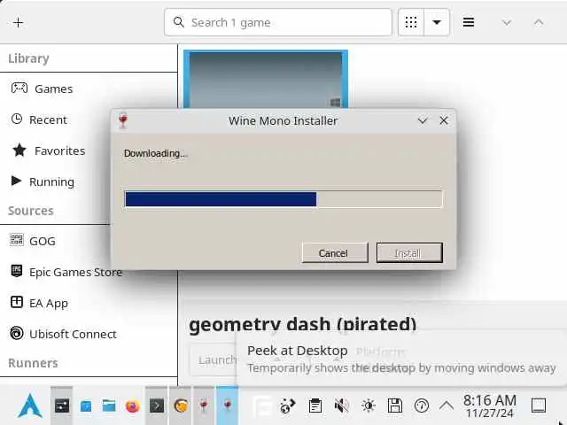Click the Epic Games Store logo icon
This screenshot has height=425, width=567.
17,271
